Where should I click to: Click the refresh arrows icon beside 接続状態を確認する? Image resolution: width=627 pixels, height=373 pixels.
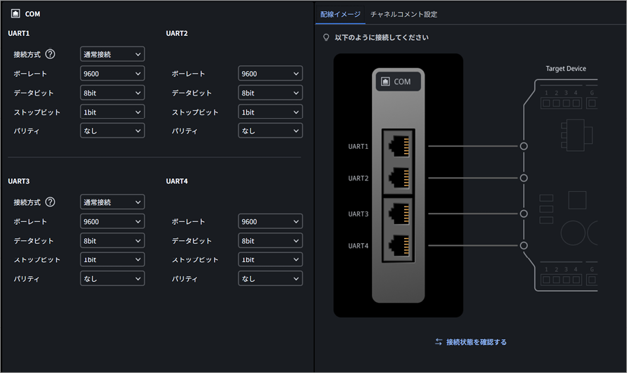tap(439, 342)
